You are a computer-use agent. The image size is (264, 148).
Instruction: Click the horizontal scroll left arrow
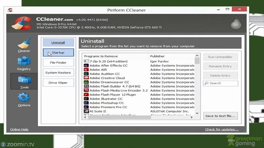pyautogui.click(x=85, y=117)
